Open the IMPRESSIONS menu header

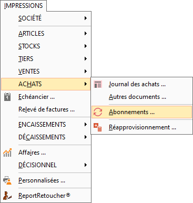click(x=24, y=6)
